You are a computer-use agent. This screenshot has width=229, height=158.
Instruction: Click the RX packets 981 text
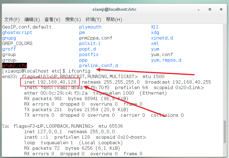(x=43, y=99)
